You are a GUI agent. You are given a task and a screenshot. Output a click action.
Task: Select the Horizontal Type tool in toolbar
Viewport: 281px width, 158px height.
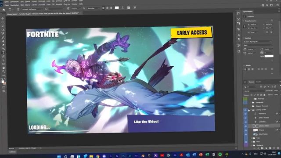[3, 53]
